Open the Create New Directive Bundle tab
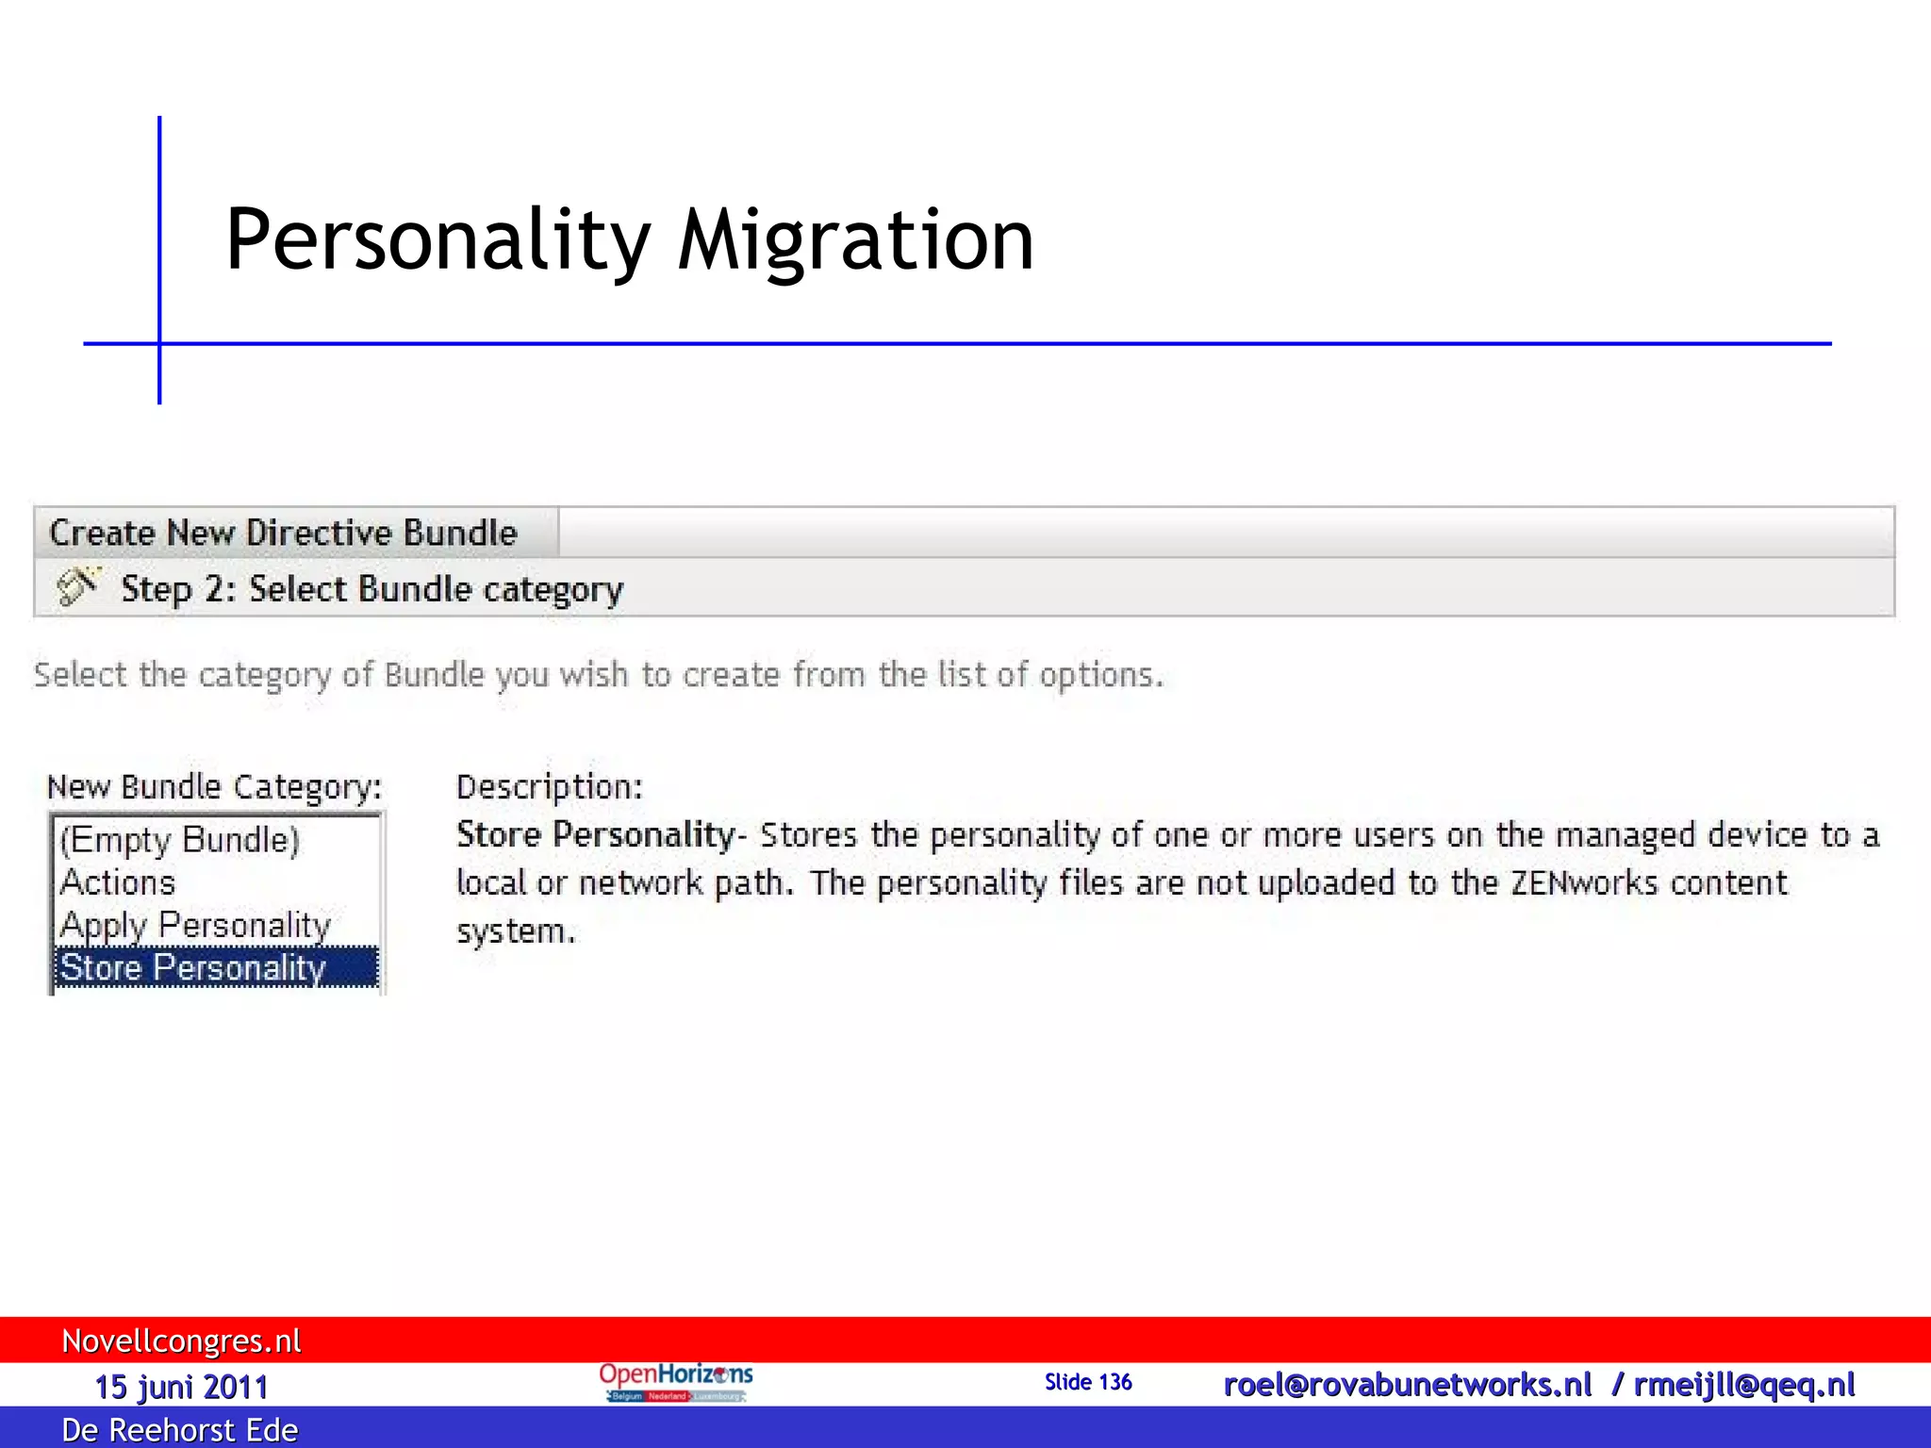This screenshot has height=1448, width=1931. click(x=296, y=533)
